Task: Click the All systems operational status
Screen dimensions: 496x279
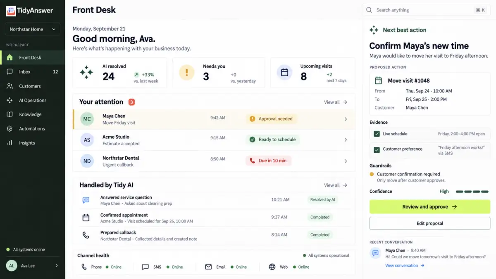Action: click(x=326, y=255)
